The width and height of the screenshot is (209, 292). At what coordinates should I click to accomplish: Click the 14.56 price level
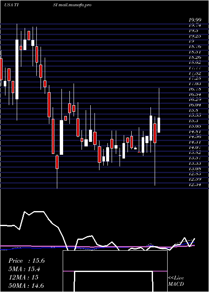pos(194,137)
